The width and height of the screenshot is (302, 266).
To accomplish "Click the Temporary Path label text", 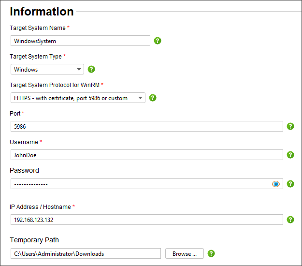I will point(34,240).
